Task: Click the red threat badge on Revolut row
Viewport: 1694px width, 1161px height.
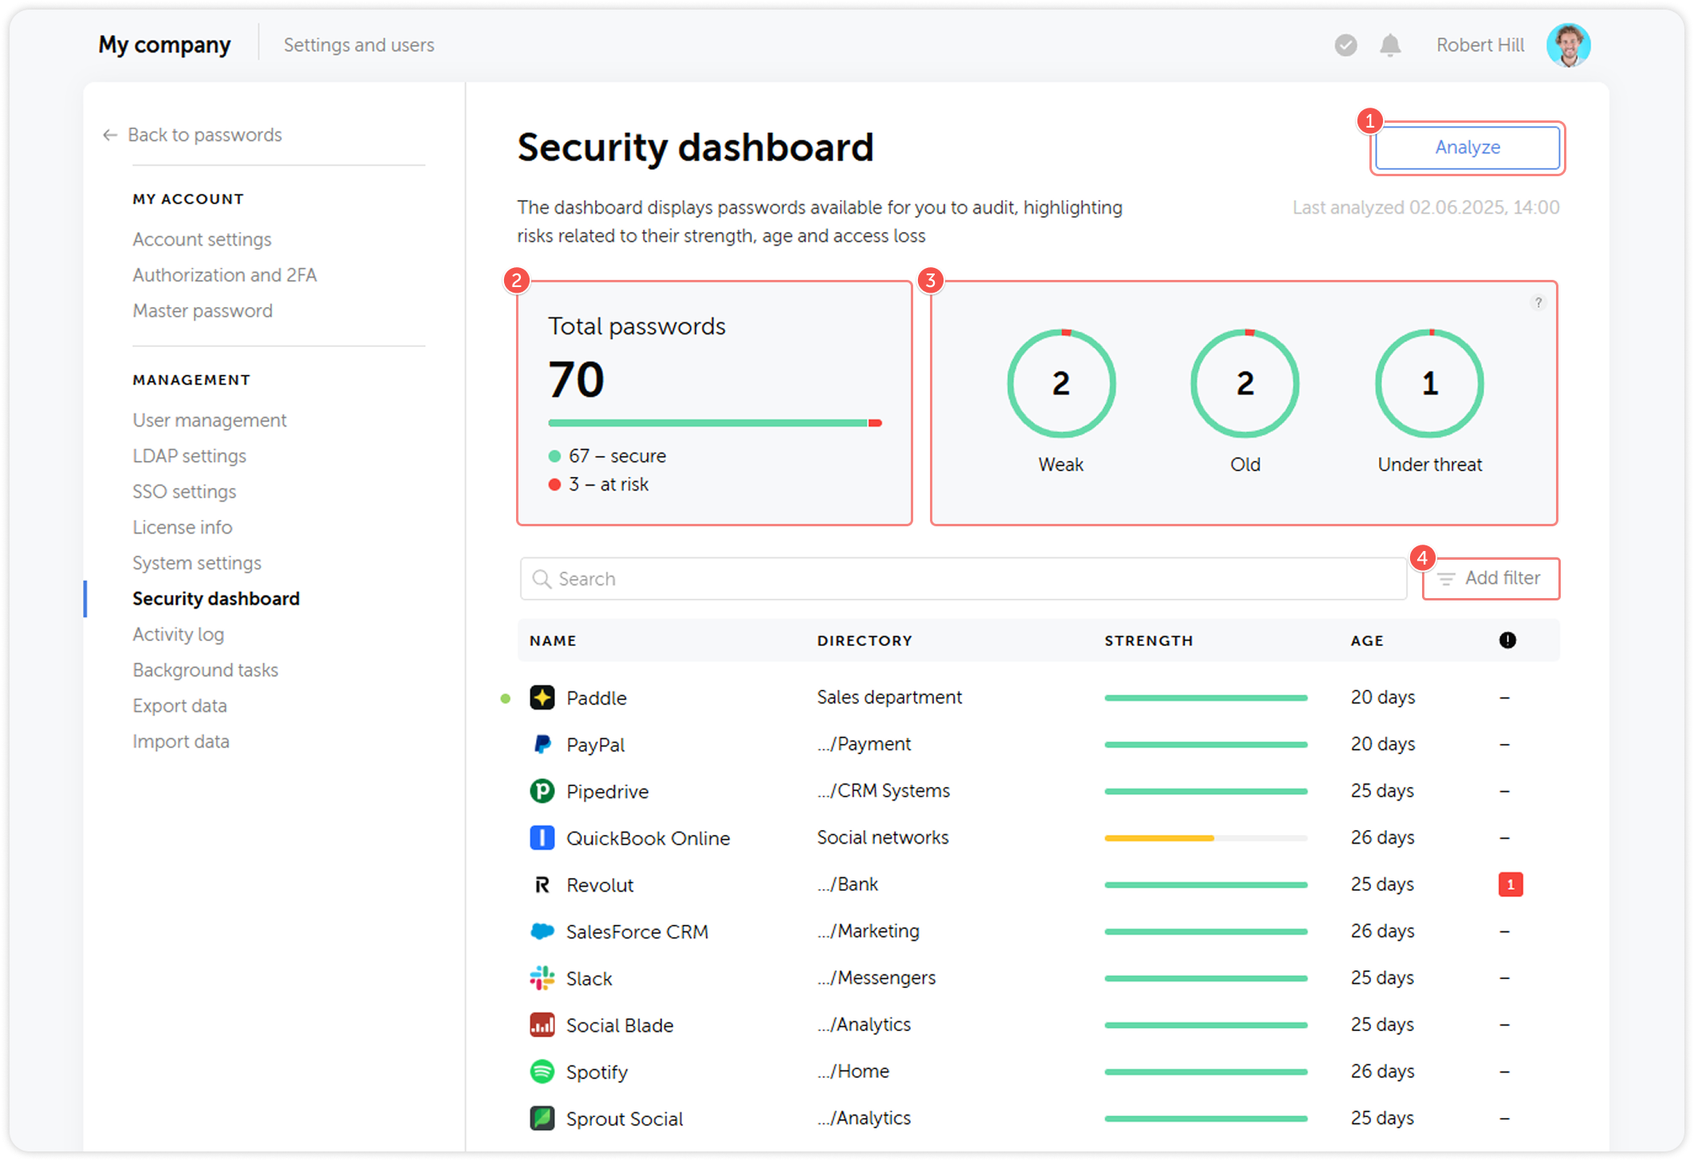Action: (x=1511, y=885)
